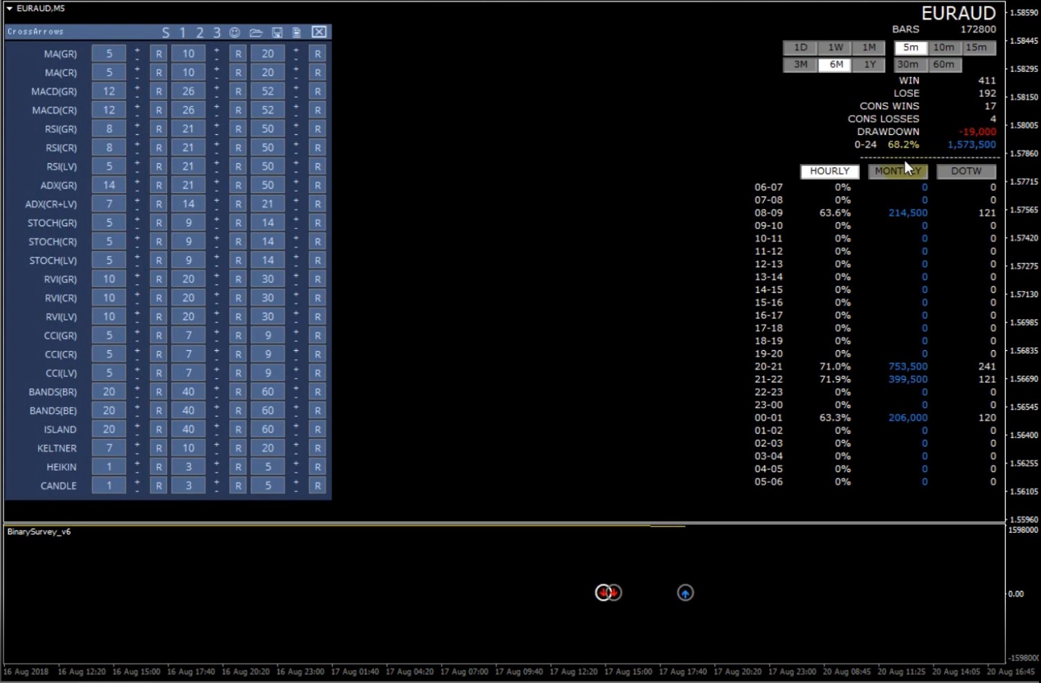The width and height of the screenshot is (1041, 683).
Task: Choose the 60m expiry button
Action: (x=943, y=64)
